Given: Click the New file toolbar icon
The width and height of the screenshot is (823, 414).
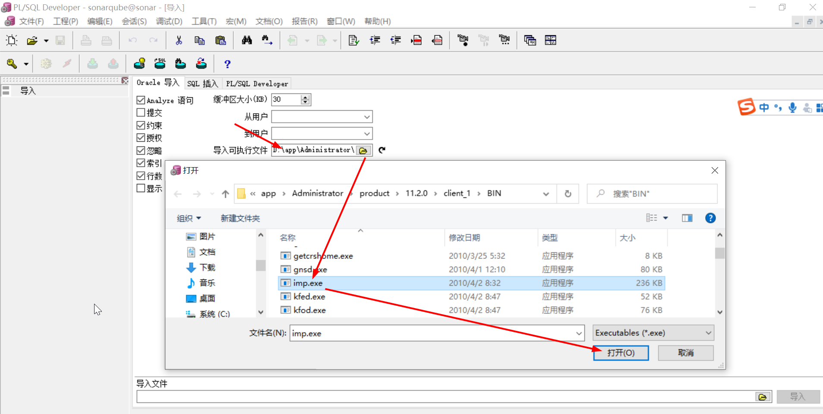Looking at the screenshot, I should click(12, 40).
